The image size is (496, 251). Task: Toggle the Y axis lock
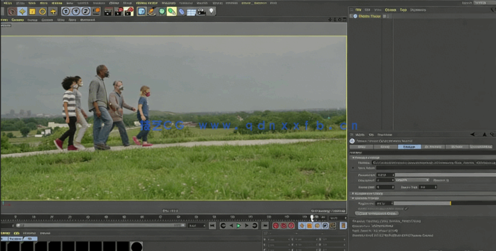coord(76,11)
